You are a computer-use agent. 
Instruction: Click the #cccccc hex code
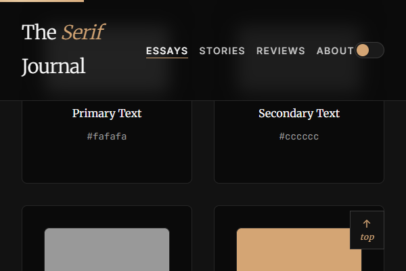click(x=299, y=136)
